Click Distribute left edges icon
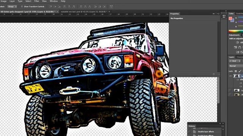The width and height of the screenshot is (243, 136). pos(95,7)
